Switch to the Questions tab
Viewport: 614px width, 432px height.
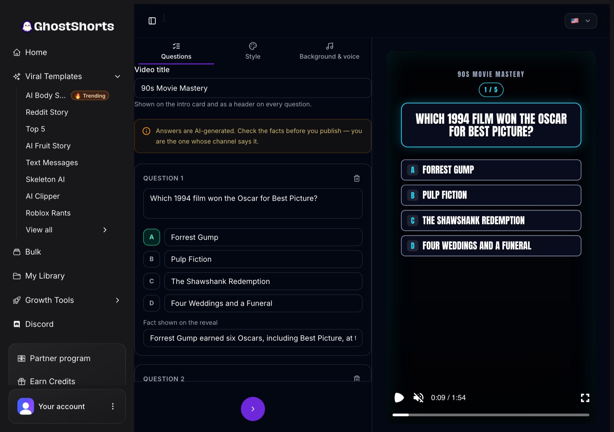(x=176, y=51)
